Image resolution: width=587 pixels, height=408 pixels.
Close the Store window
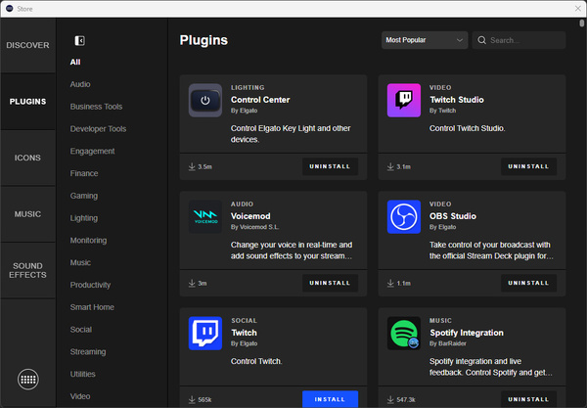point(578,8)
